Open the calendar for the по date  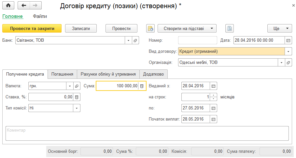tap(213, 108)
